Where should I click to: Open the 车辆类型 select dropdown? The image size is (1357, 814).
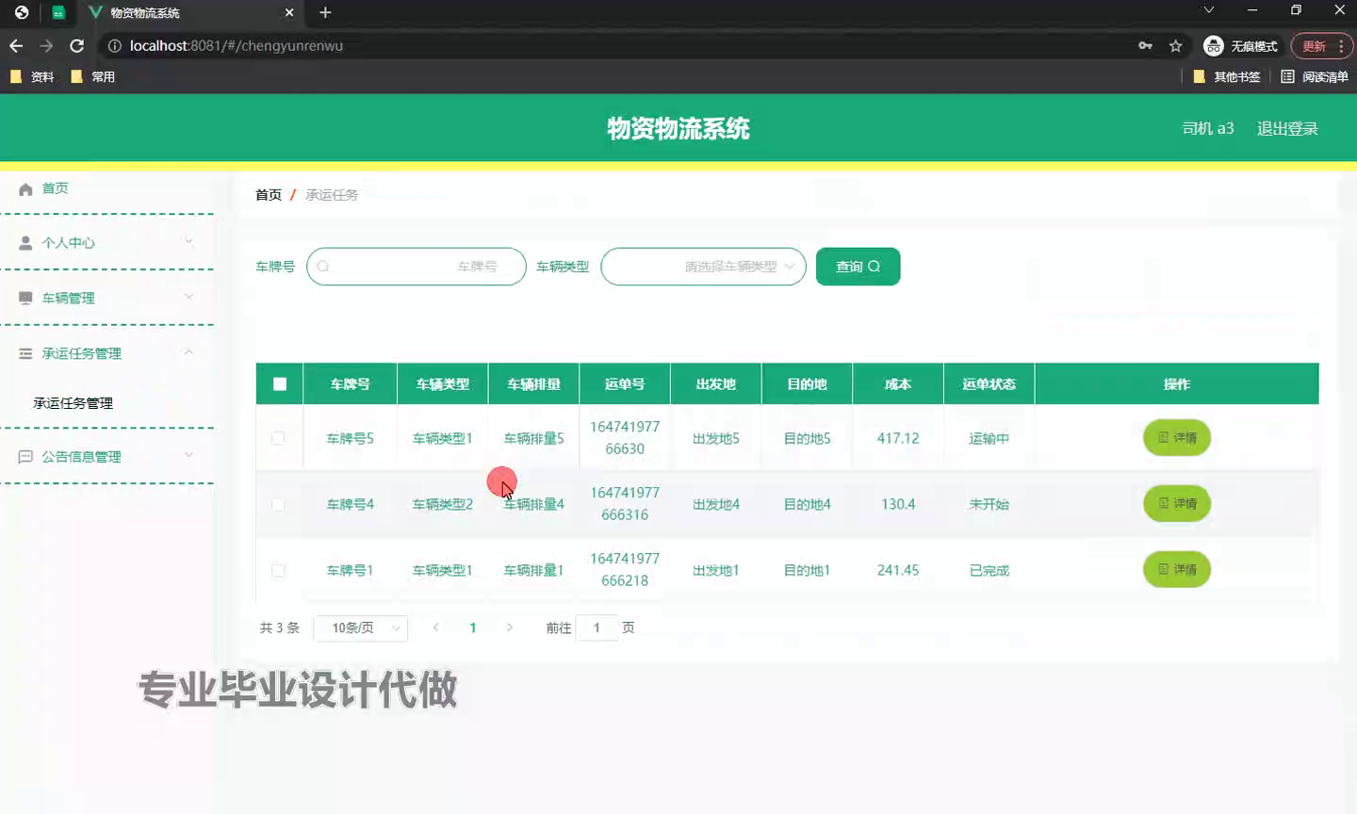click(x=703, y=267)
